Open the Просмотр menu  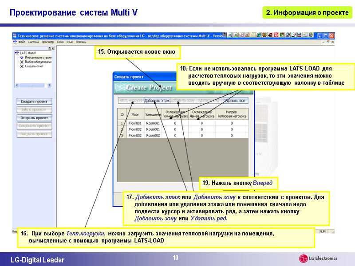(48, 42)
